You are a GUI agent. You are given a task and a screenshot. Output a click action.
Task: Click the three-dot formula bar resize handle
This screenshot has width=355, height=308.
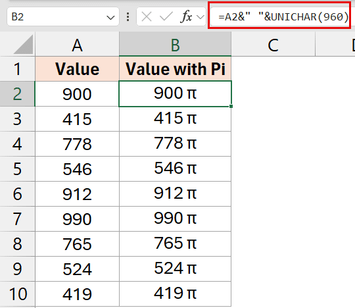point(128,16)
